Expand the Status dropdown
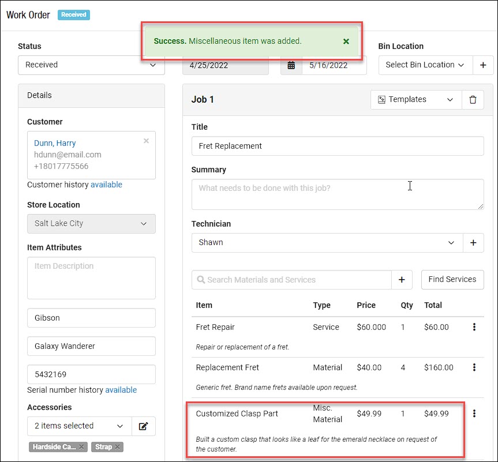The width and height of the screenshot is (498, 462). coord(91,65)
